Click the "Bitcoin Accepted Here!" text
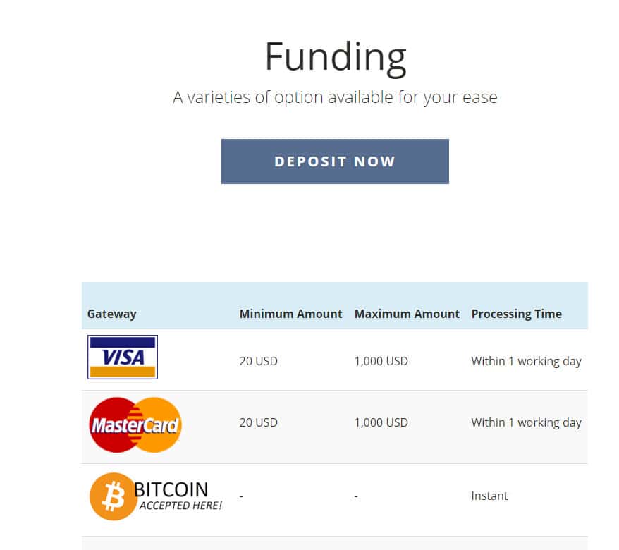 pyautogui.click(x=175, y=496)
